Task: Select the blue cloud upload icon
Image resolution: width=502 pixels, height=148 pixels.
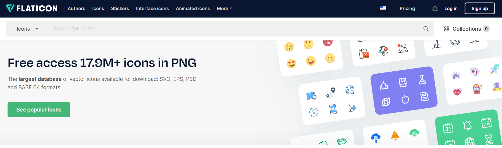Action: click(376, 138)
